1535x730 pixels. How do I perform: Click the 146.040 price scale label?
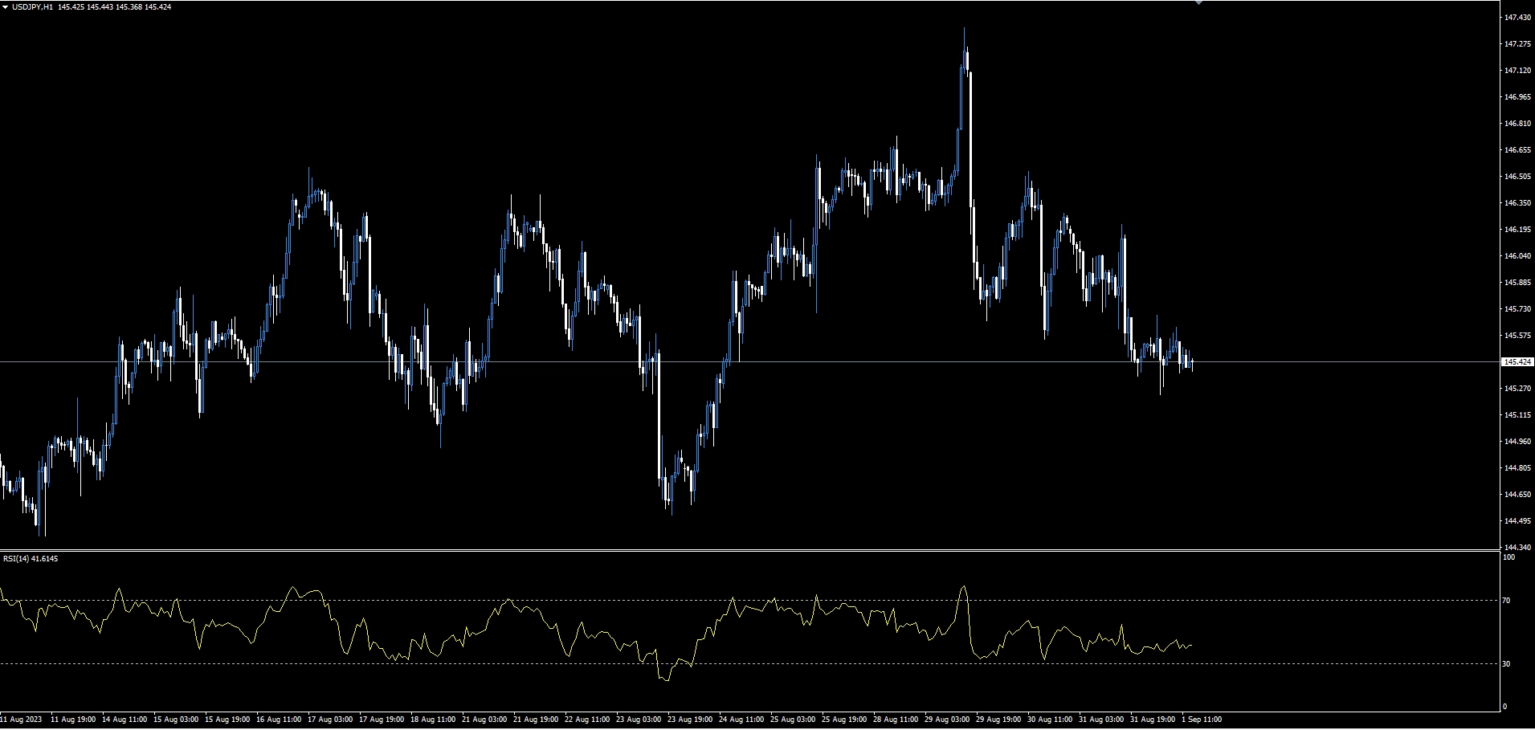pyautogui.click(x=1517, y=256)
